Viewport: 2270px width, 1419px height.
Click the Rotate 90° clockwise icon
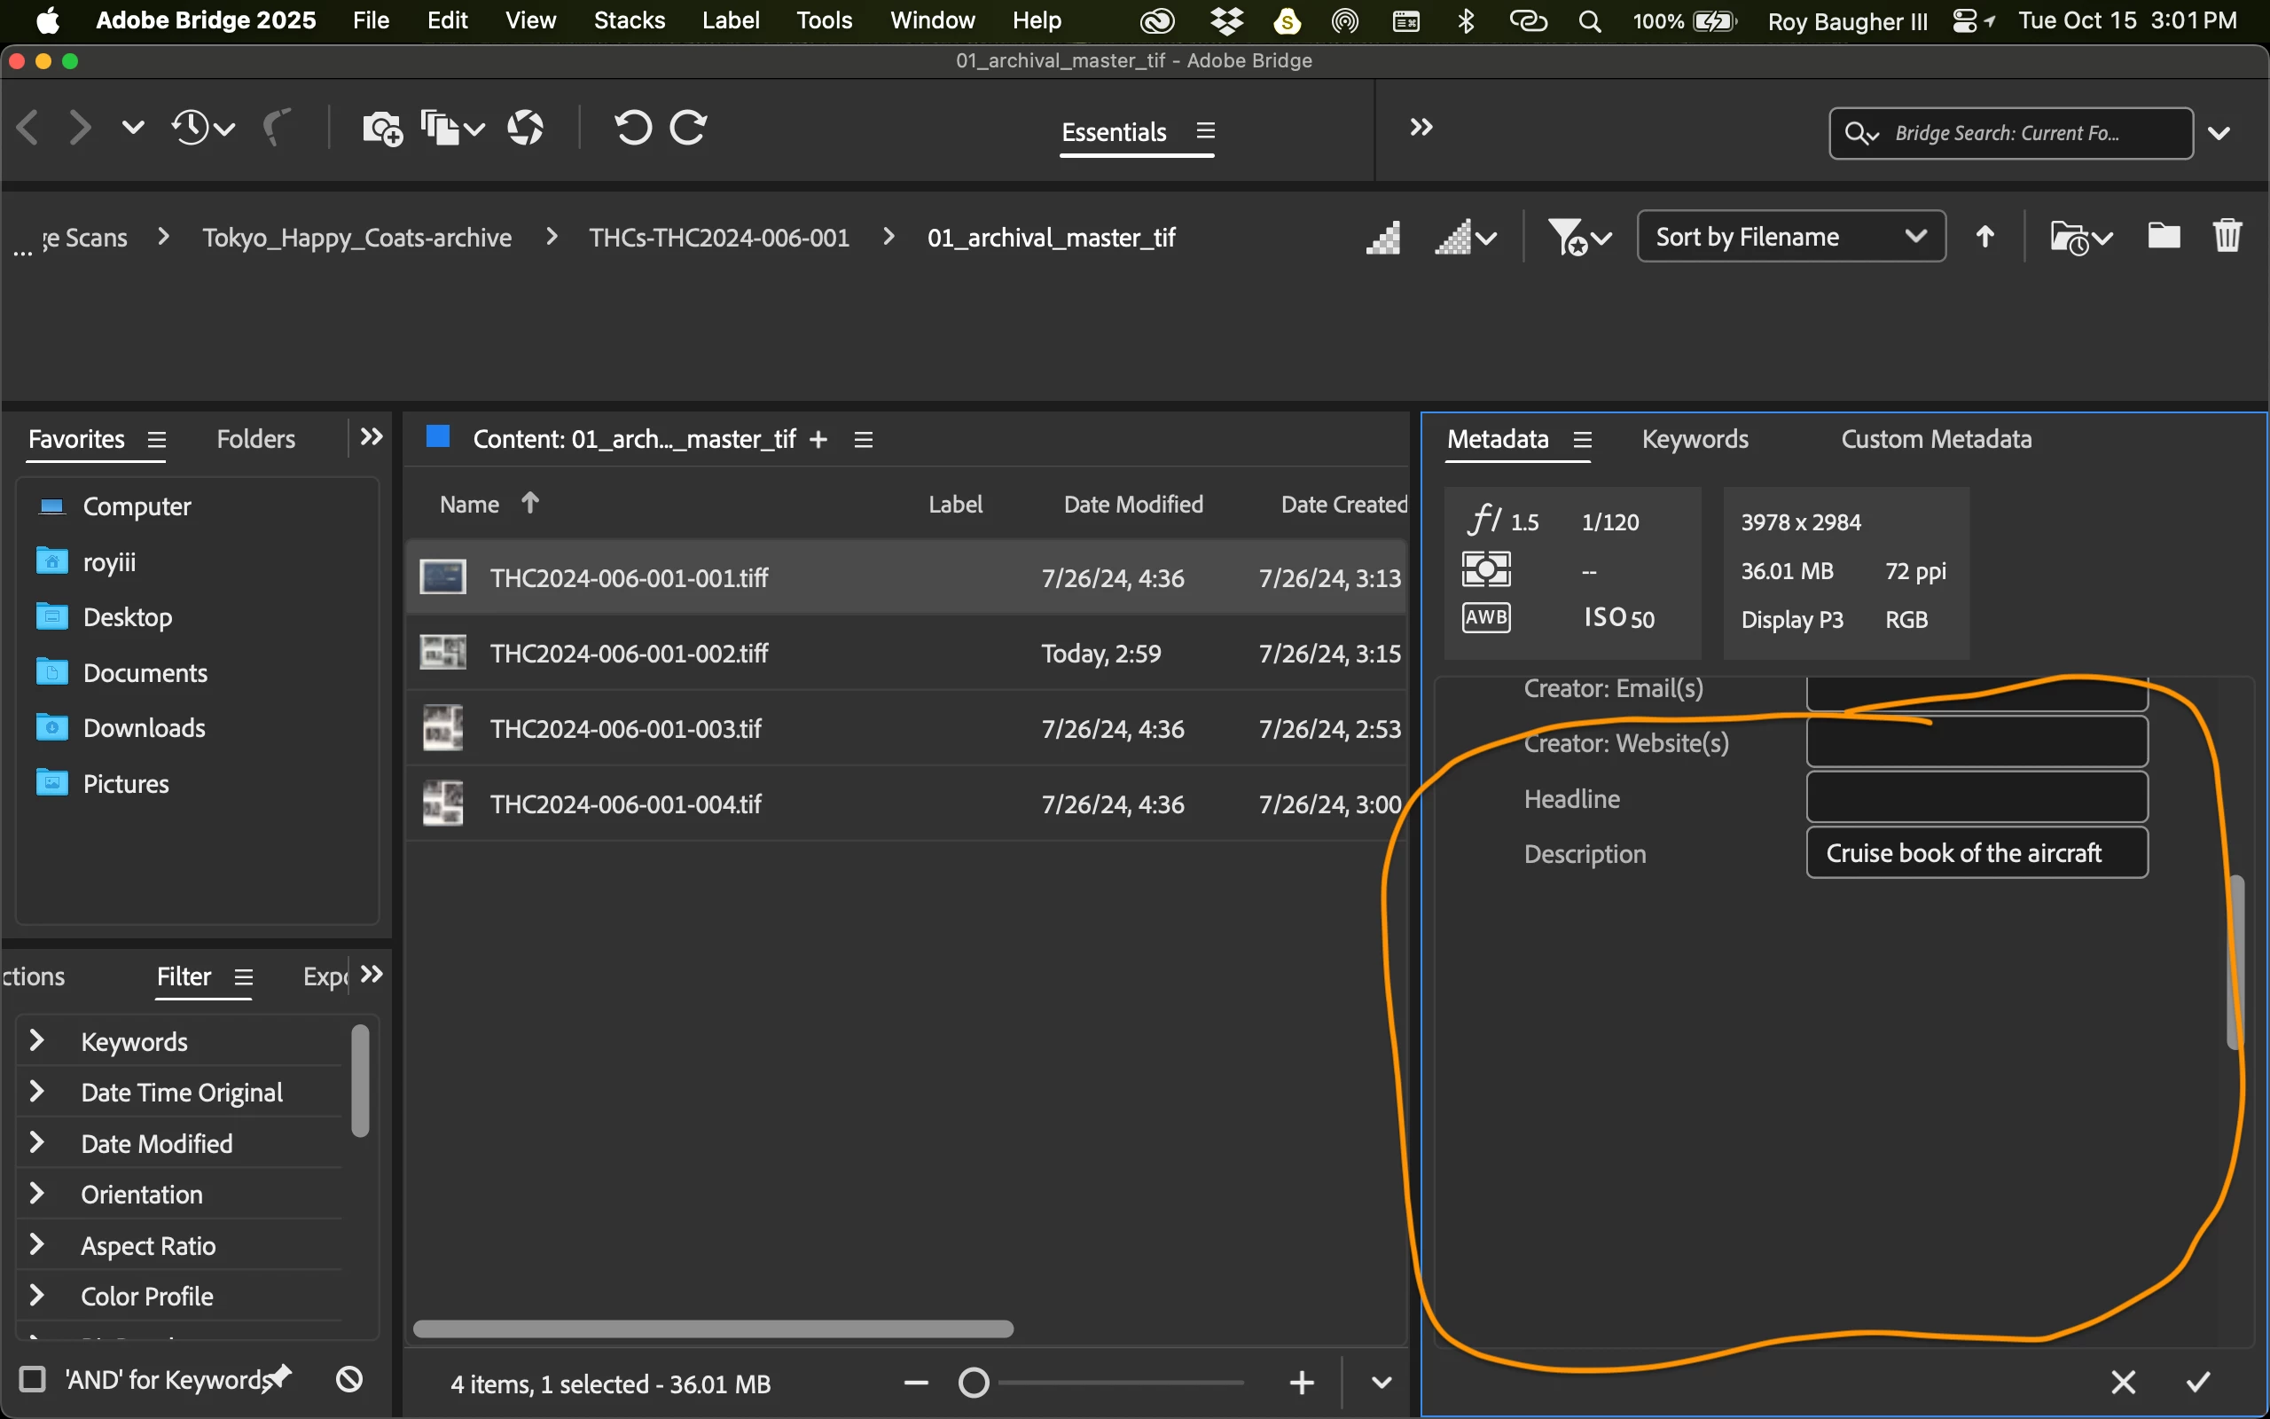coord(688,128)
